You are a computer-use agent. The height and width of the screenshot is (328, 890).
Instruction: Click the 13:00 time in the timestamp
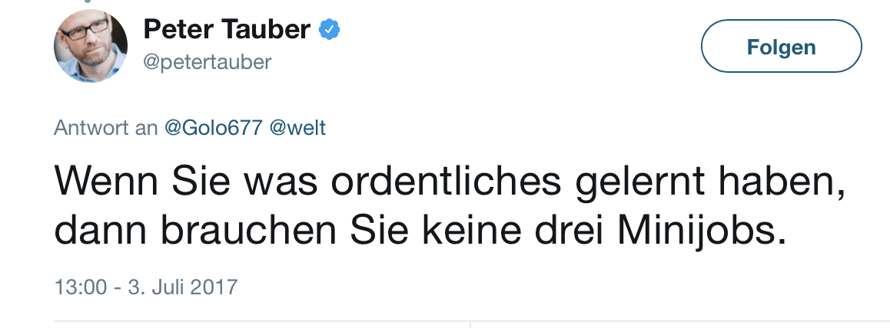coord(80,288)
